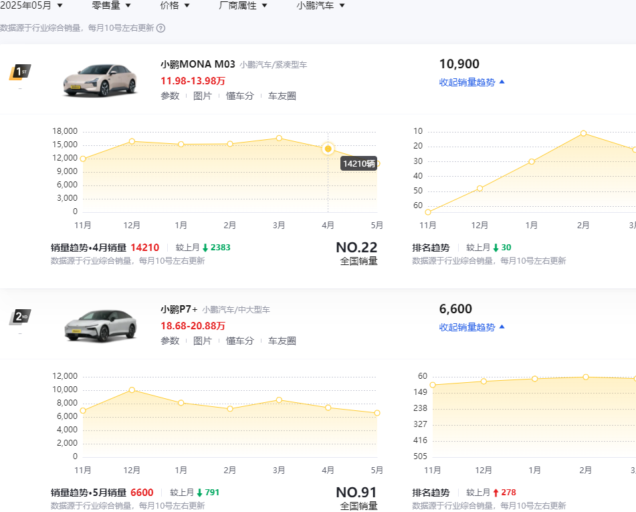
Task: Select 4月 point on P7+ sales chart
Action: 328,408
